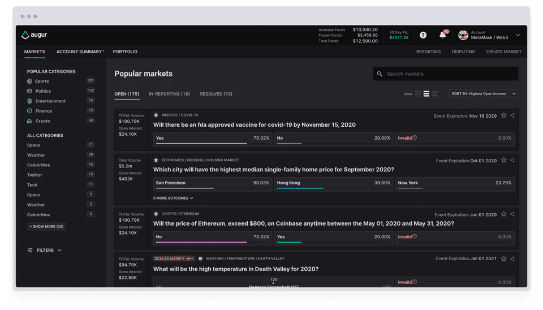543x310 pixels.
Task: Click shield icon beside CRYPTO / ETHEREUM
Action: pos(156,214)
